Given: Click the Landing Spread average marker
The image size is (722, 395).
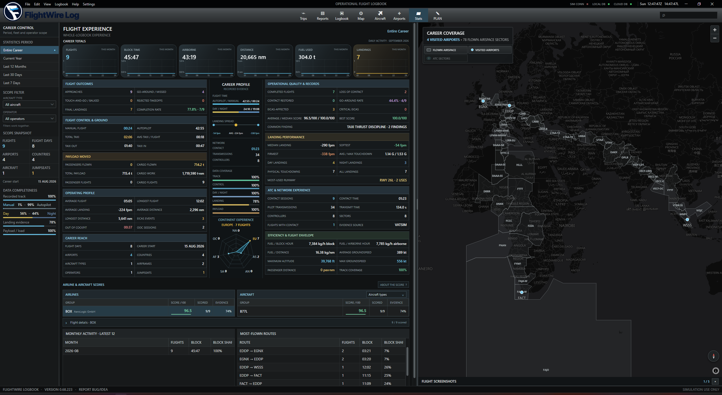Looking at the screenshot, I should tap(236, 125).
